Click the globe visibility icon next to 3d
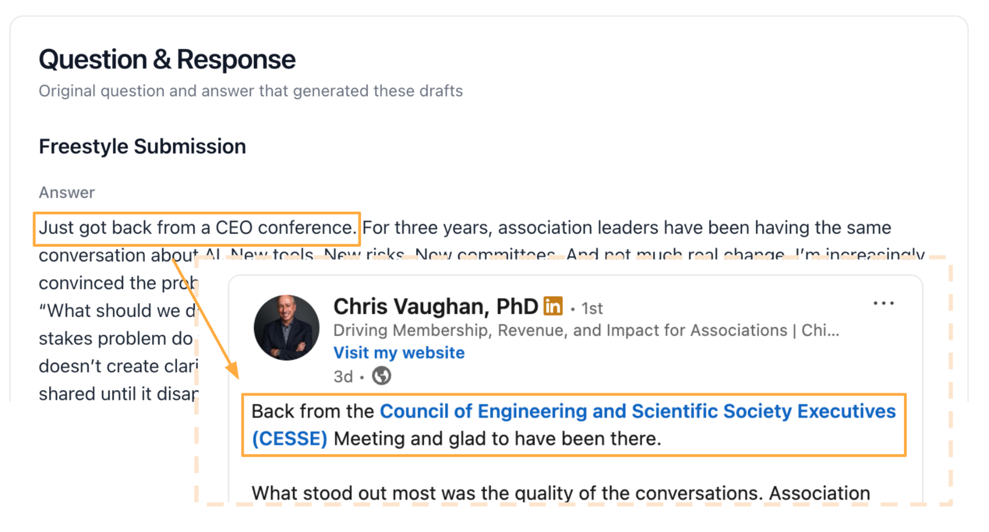 coord(382,376)
